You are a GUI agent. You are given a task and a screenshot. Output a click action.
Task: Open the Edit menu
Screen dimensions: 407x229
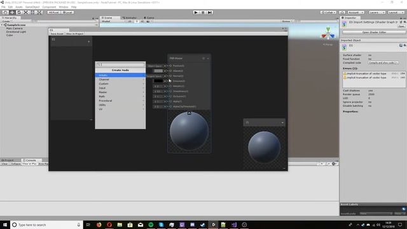(x=10, y=7)
